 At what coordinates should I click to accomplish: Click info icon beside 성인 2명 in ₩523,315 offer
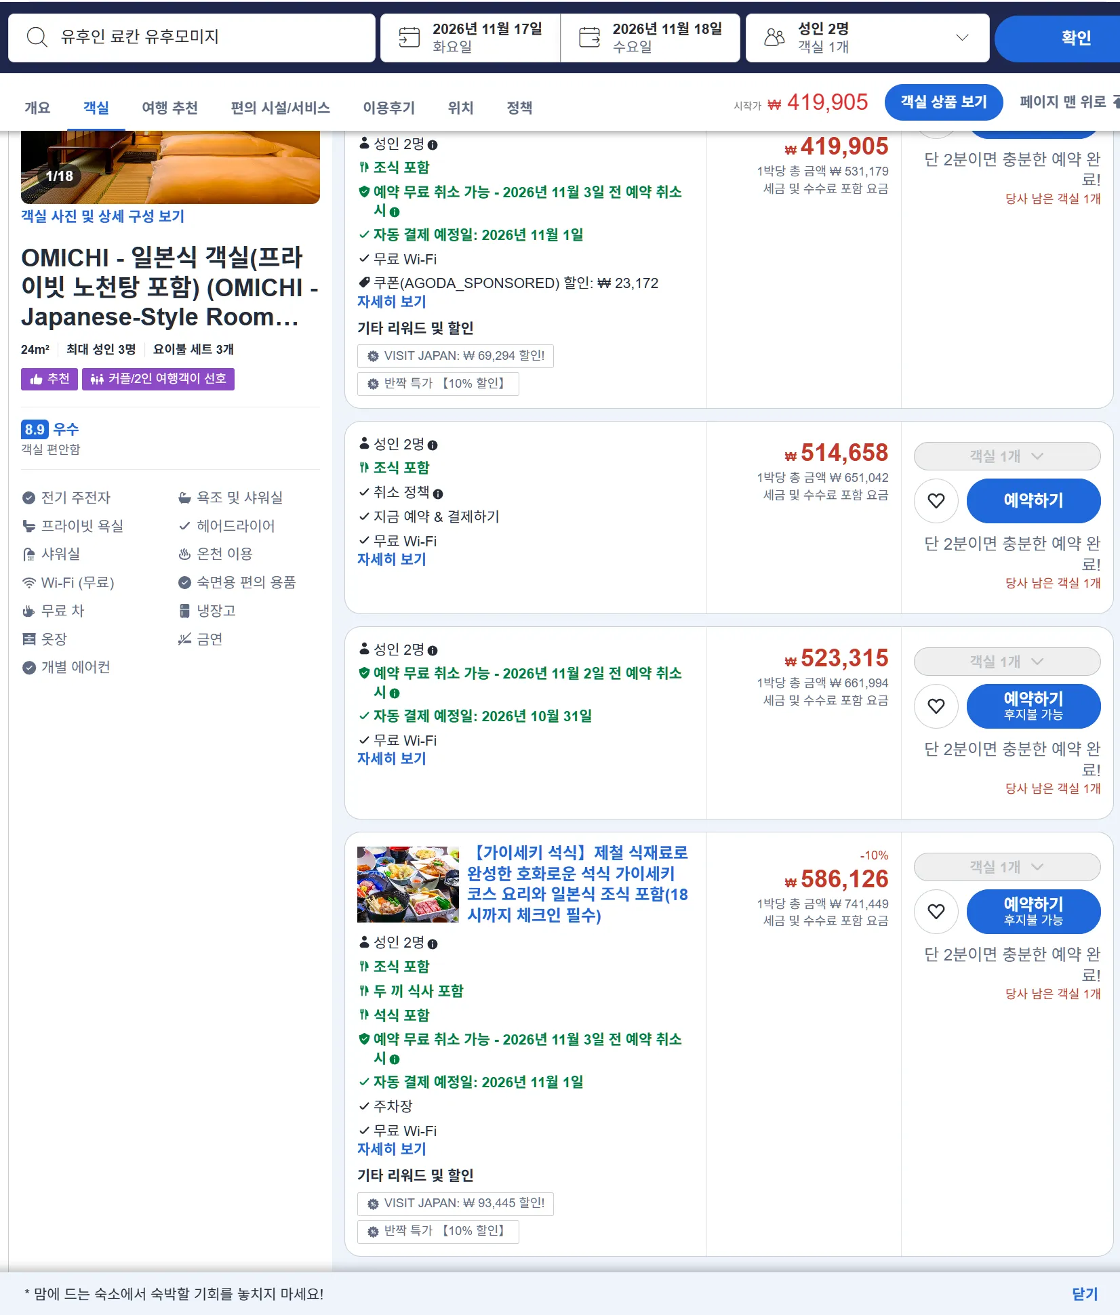(433, 651)
